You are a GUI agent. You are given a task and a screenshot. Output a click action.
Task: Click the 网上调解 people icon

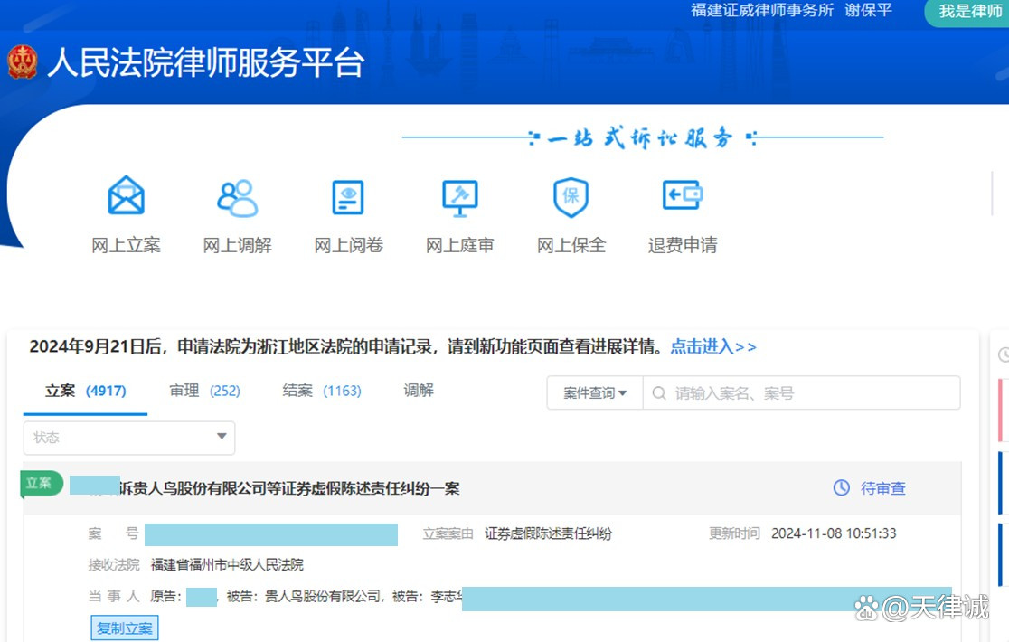[237, 196]
